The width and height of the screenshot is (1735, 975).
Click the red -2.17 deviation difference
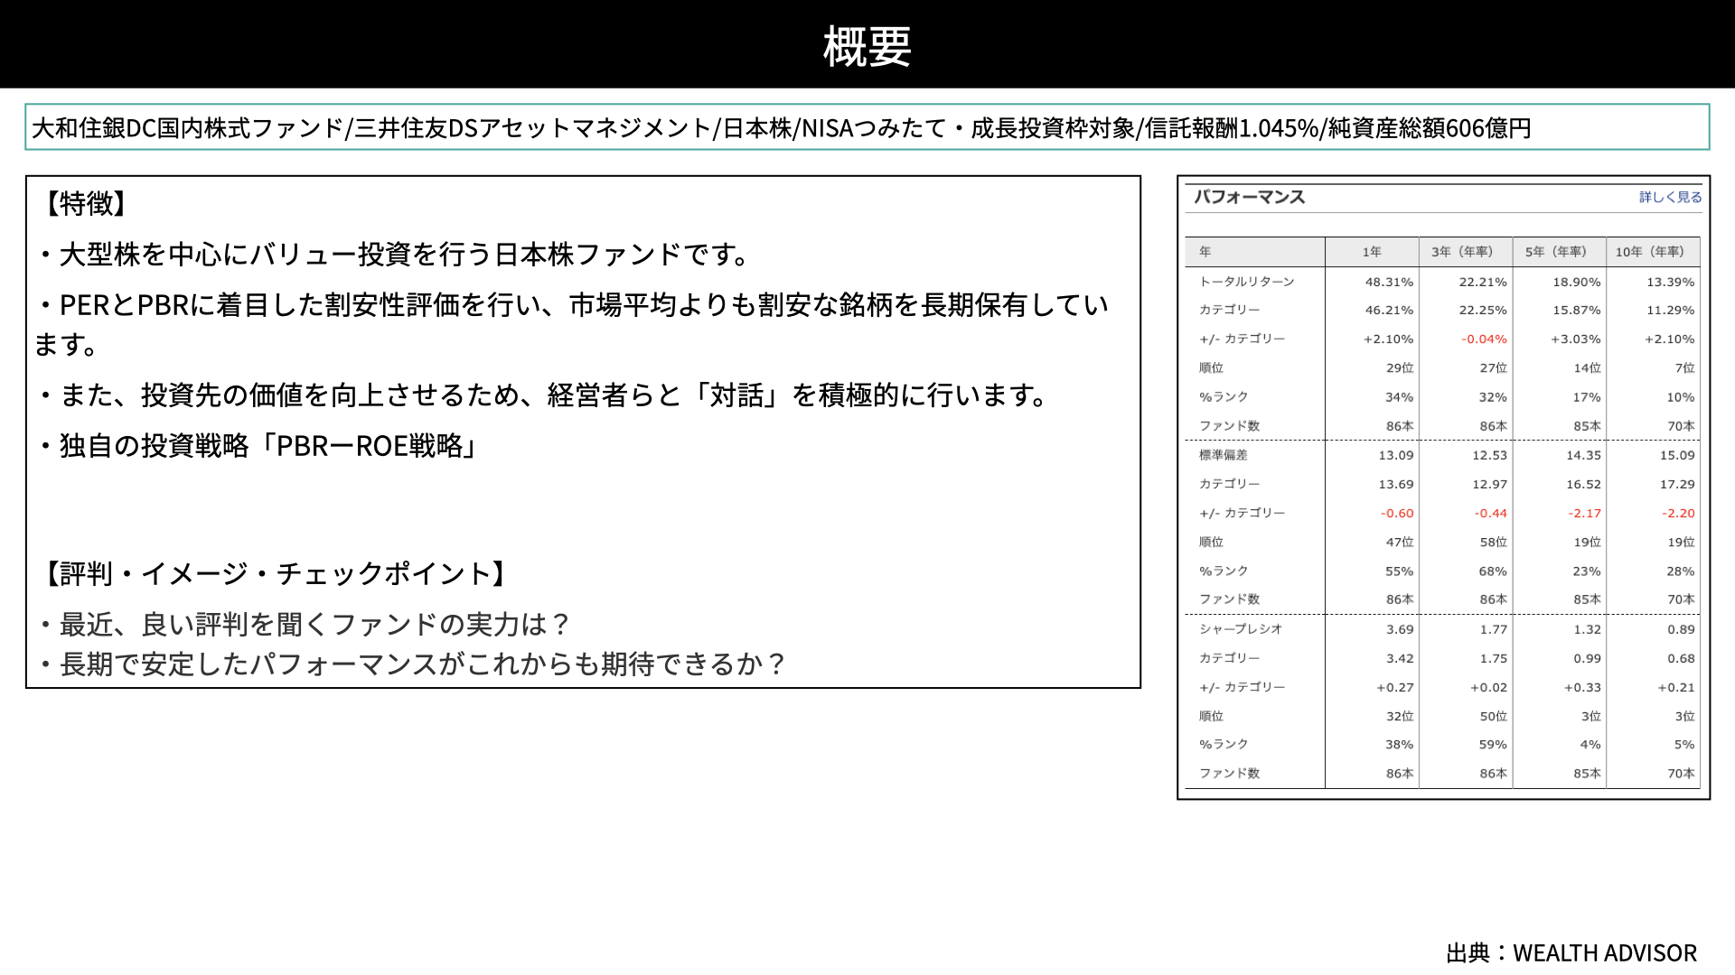tap(1585, 513)
